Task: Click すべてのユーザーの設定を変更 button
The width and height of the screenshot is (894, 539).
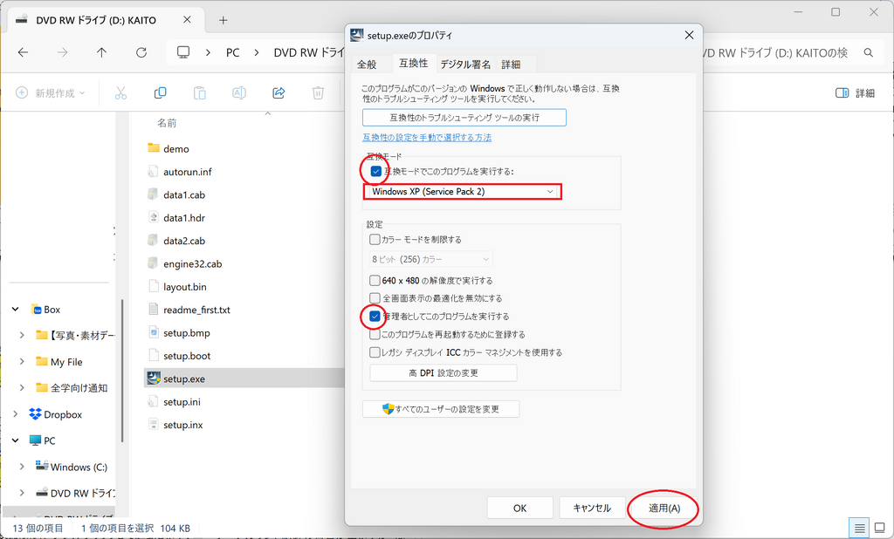Action: coord(441,409)
